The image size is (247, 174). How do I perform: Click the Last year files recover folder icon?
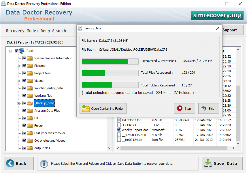pos(30,133)
